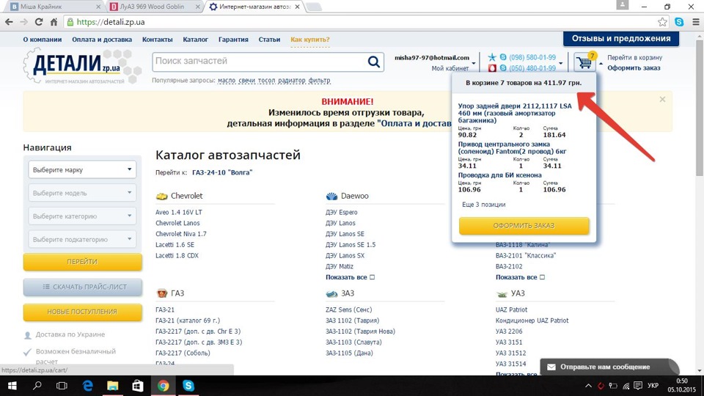Click Еще 3 позиции in cart popup

[483, 205]
